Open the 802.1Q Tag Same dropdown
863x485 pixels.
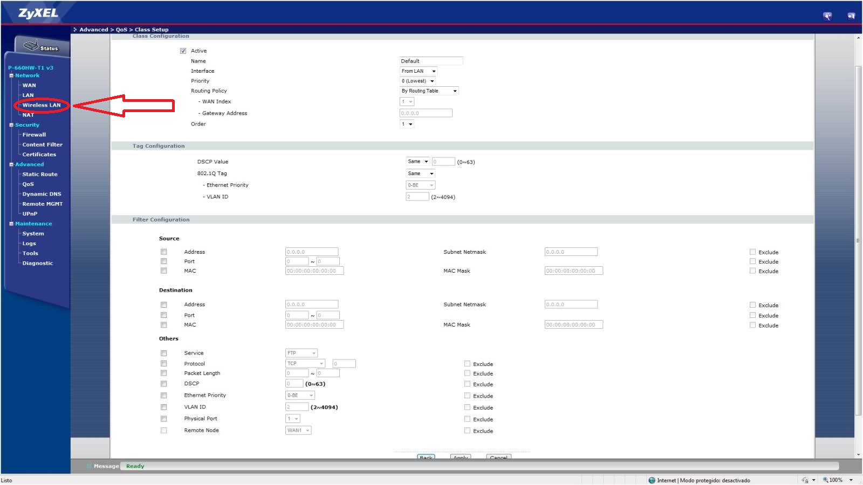tap(420, 174)
